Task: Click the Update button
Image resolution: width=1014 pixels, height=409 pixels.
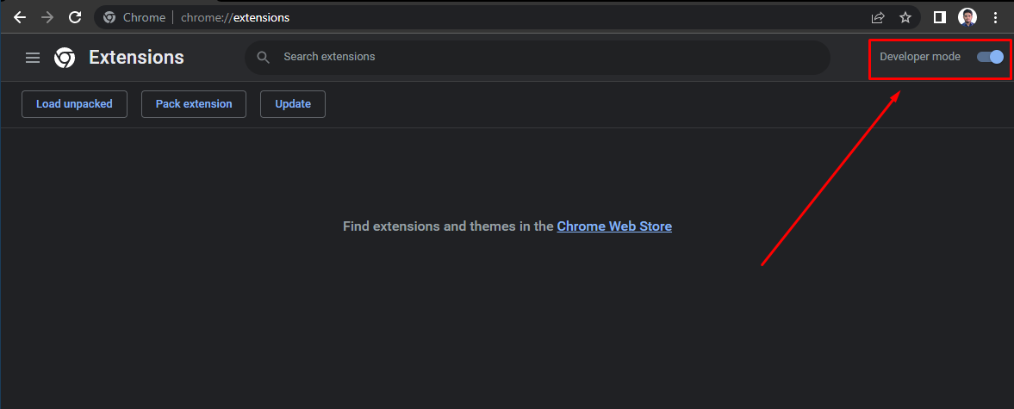Action: pyautogui.click(x=293, y=104)
